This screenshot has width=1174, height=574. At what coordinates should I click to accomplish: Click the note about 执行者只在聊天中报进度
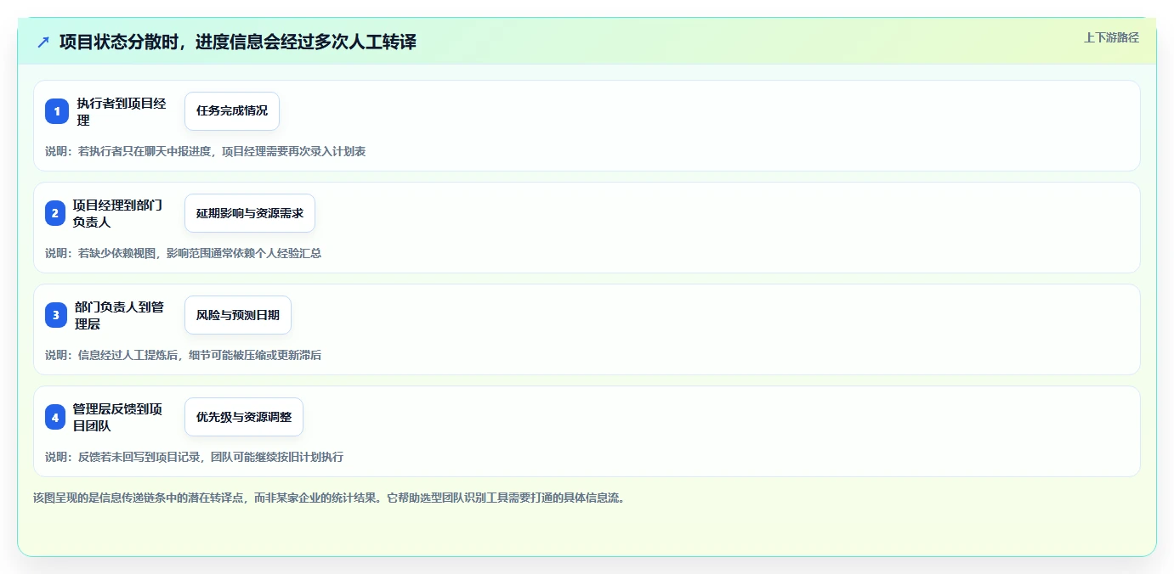(206, 151)
